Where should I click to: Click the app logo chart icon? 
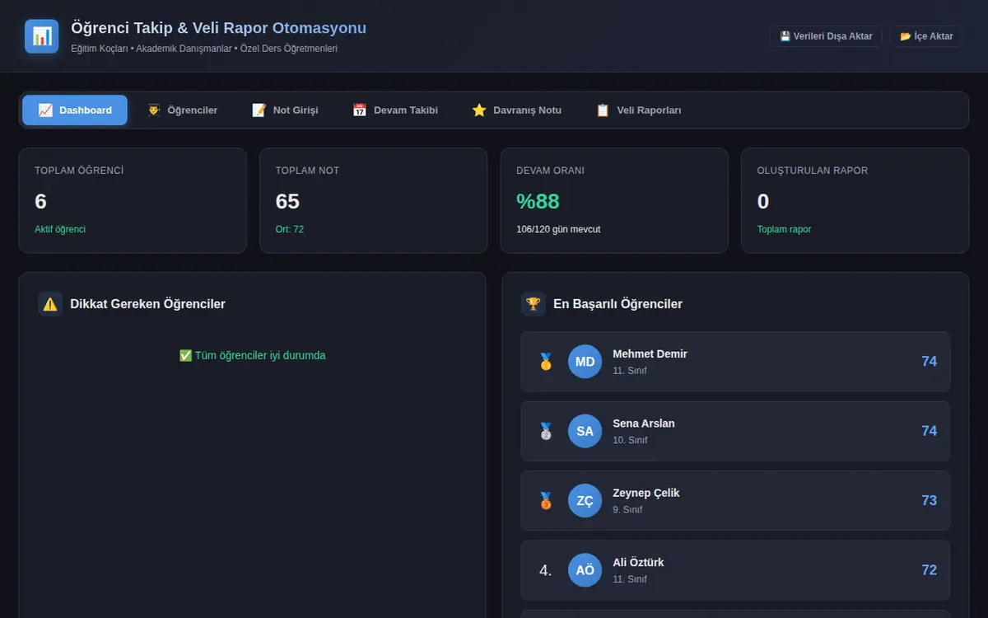[42, 36]
